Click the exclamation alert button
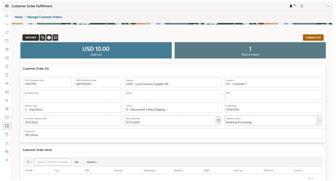This screenshot has width=336, height=181. click(49, 38)
